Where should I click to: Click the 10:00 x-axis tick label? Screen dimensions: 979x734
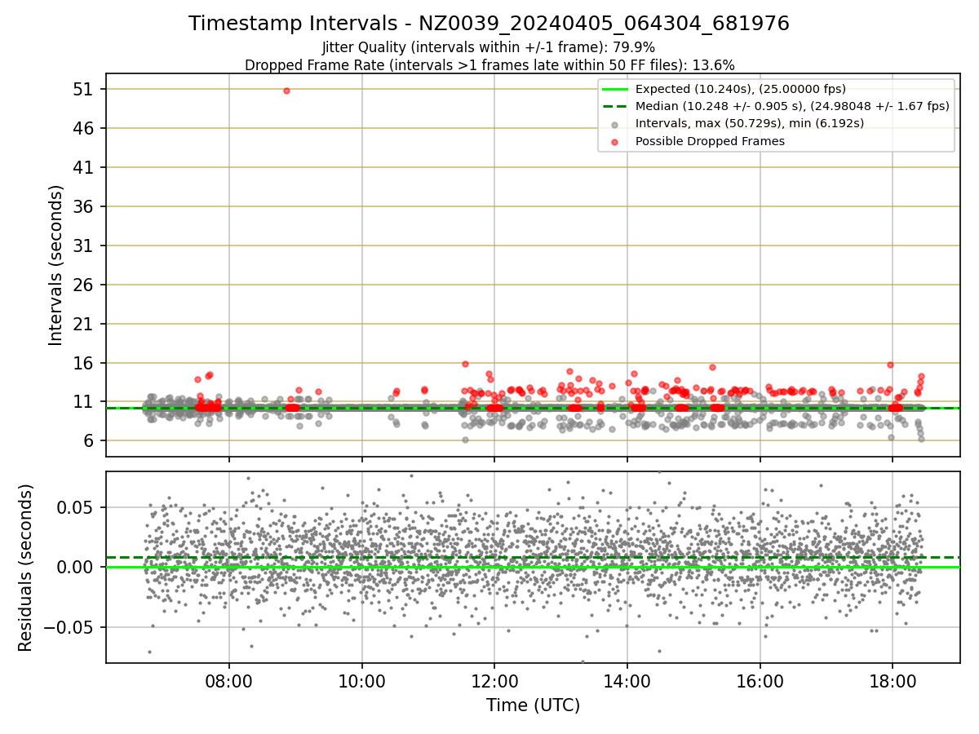361,681
